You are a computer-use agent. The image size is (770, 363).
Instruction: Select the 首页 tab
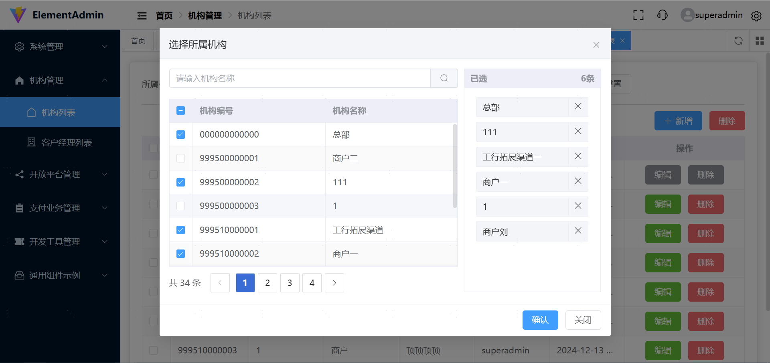[x=138, y=41]
